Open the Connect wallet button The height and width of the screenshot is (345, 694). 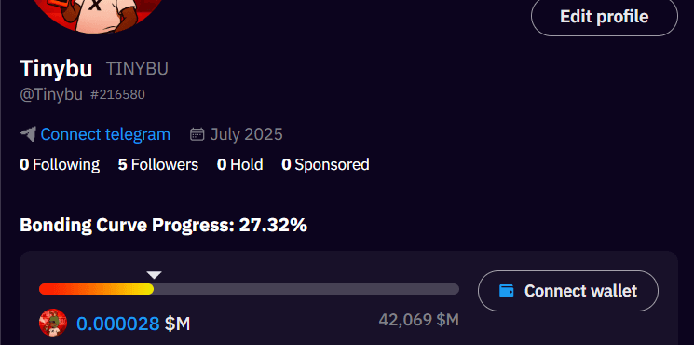pos(568,291)
